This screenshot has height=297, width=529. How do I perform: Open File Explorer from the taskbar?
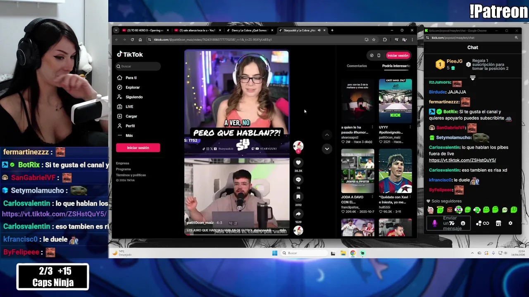343,253
